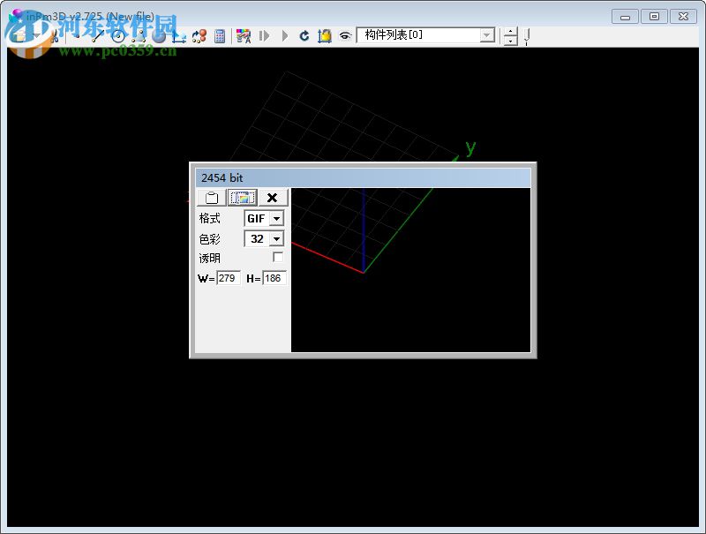Open the 构件列表[0] component list dropdown
The height and width of the screenshot is (534, 706).
pos(487,34)
